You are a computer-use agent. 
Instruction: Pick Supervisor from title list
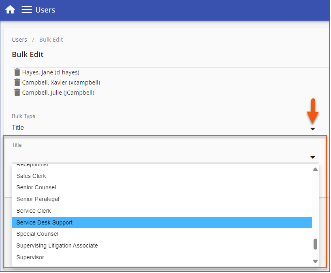click(x=162, y=257)
